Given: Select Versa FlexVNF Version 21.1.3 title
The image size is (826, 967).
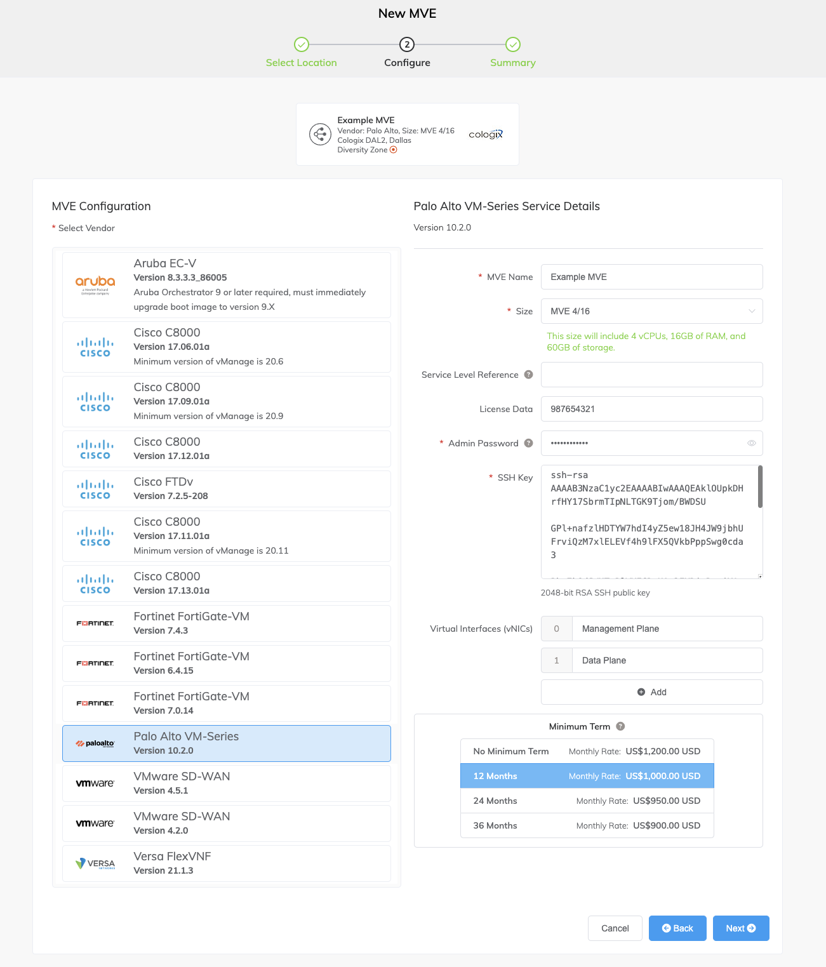Looking at the screenshot, I should 172,857.
